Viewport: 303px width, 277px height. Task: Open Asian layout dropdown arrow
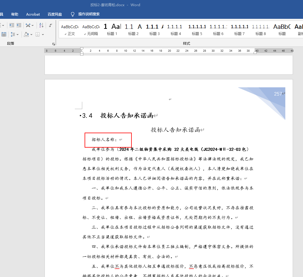(32, 25)
